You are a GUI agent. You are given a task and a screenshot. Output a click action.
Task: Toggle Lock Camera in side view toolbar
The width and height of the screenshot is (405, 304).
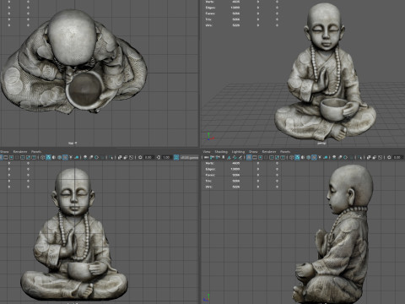pos(212,157)
